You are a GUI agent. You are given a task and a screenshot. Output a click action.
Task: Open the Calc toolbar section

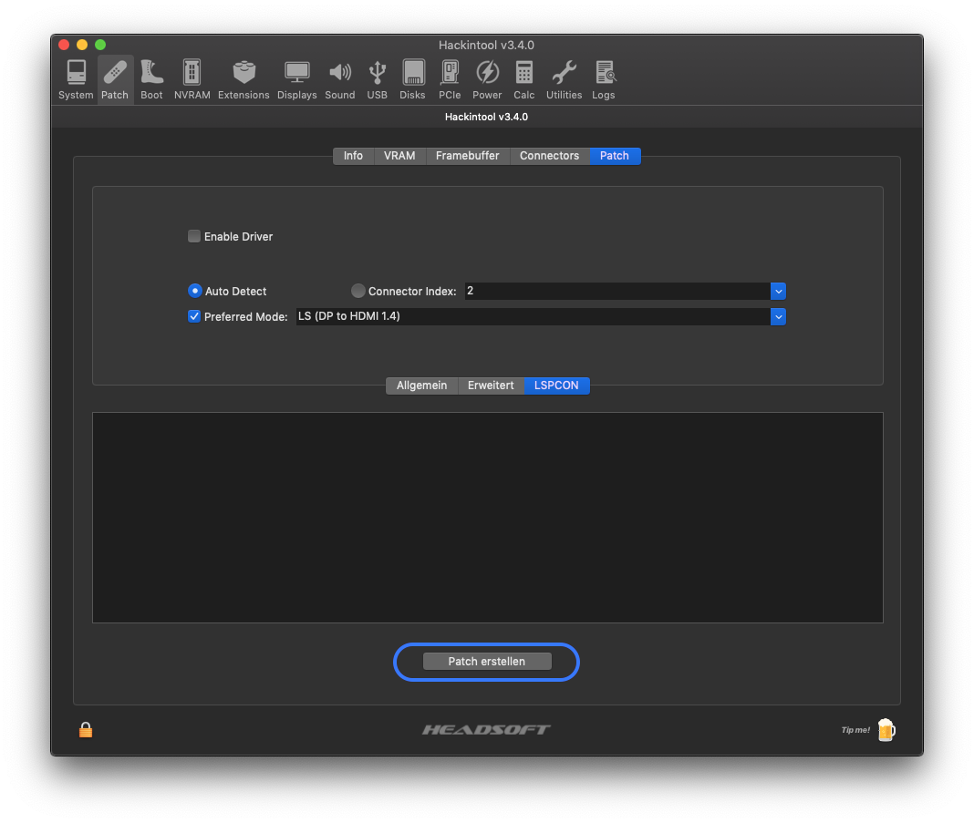click(523, 80)
